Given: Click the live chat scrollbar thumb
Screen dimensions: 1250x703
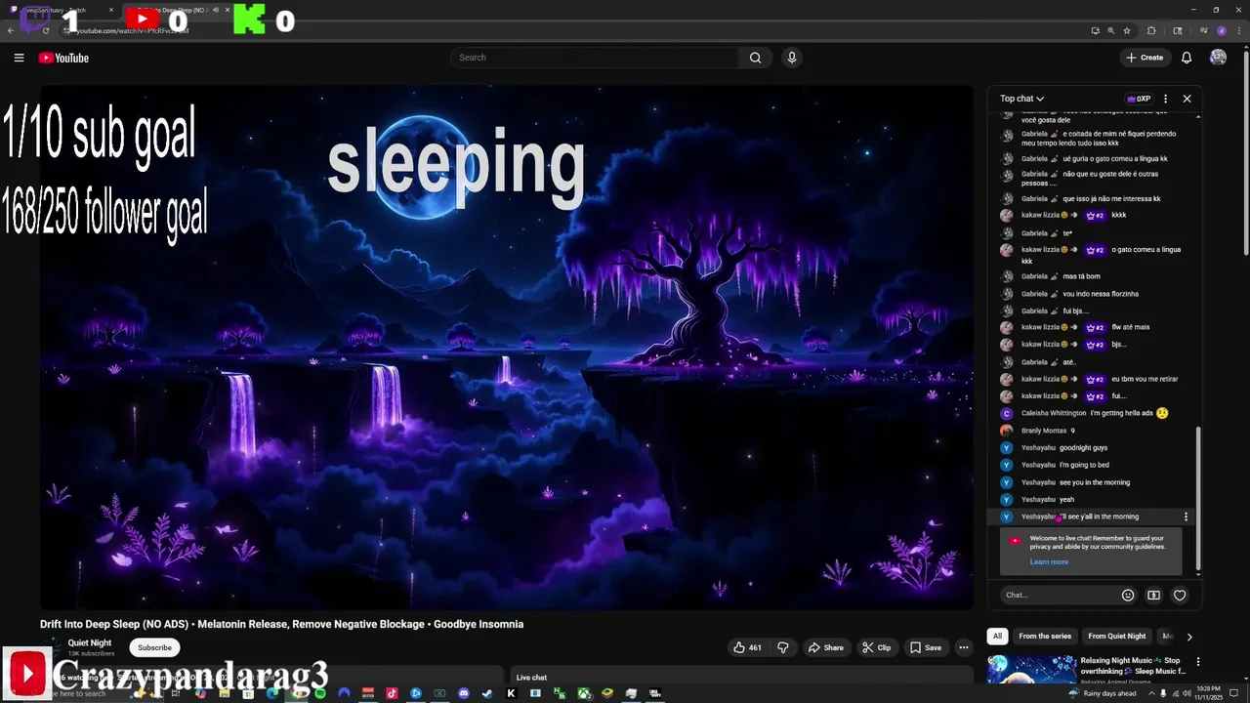Looking at the screenshot, I should (x=1198, y=498).
